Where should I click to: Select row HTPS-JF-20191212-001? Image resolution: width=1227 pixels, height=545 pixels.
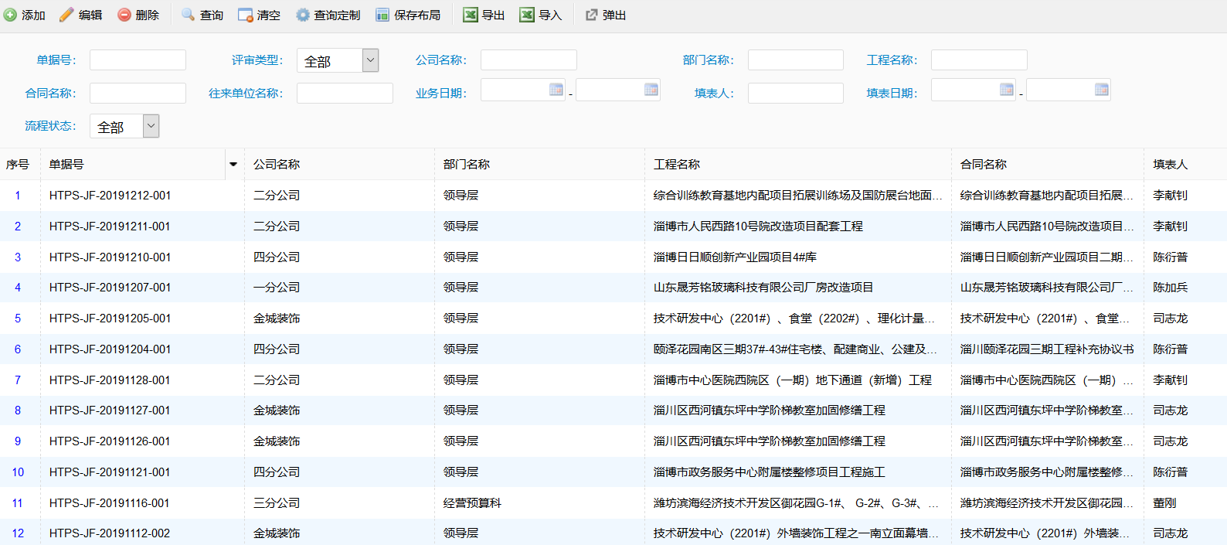pyautogui.click(x=613, y=196)
